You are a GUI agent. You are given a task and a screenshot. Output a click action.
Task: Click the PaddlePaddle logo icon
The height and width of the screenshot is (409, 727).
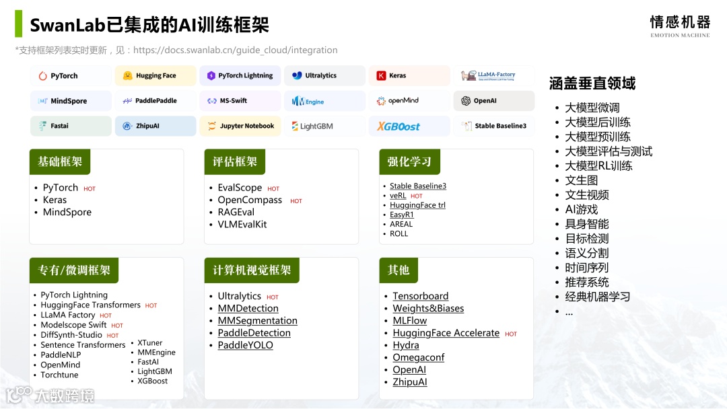point(127,100)
